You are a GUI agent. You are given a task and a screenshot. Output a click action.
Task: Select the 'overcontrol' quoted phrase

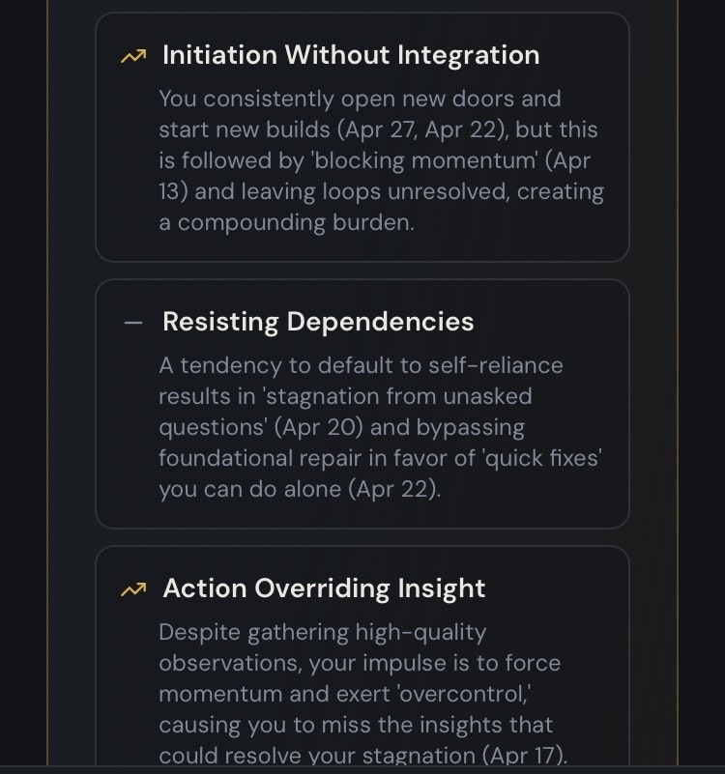click(x=464, y=694)
